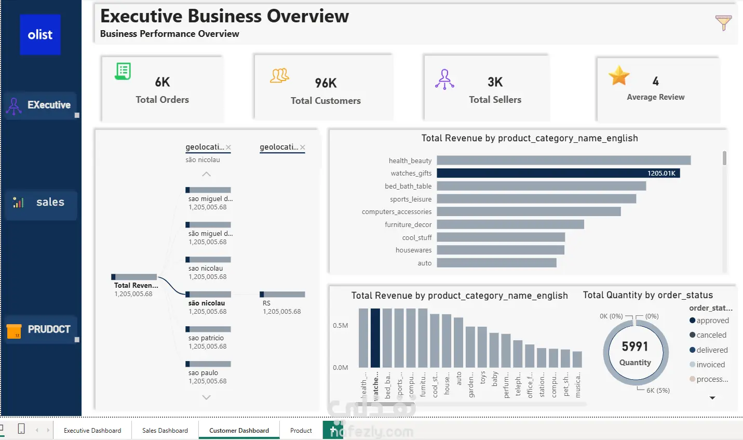The width and height of the screenshot is (743, 440).
Task: Click the Total Sellers person icon
Action: coord(444,79)
